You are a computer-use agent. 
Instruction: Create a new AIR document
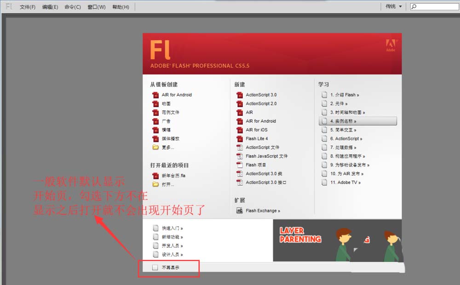(x=249, y=112)
